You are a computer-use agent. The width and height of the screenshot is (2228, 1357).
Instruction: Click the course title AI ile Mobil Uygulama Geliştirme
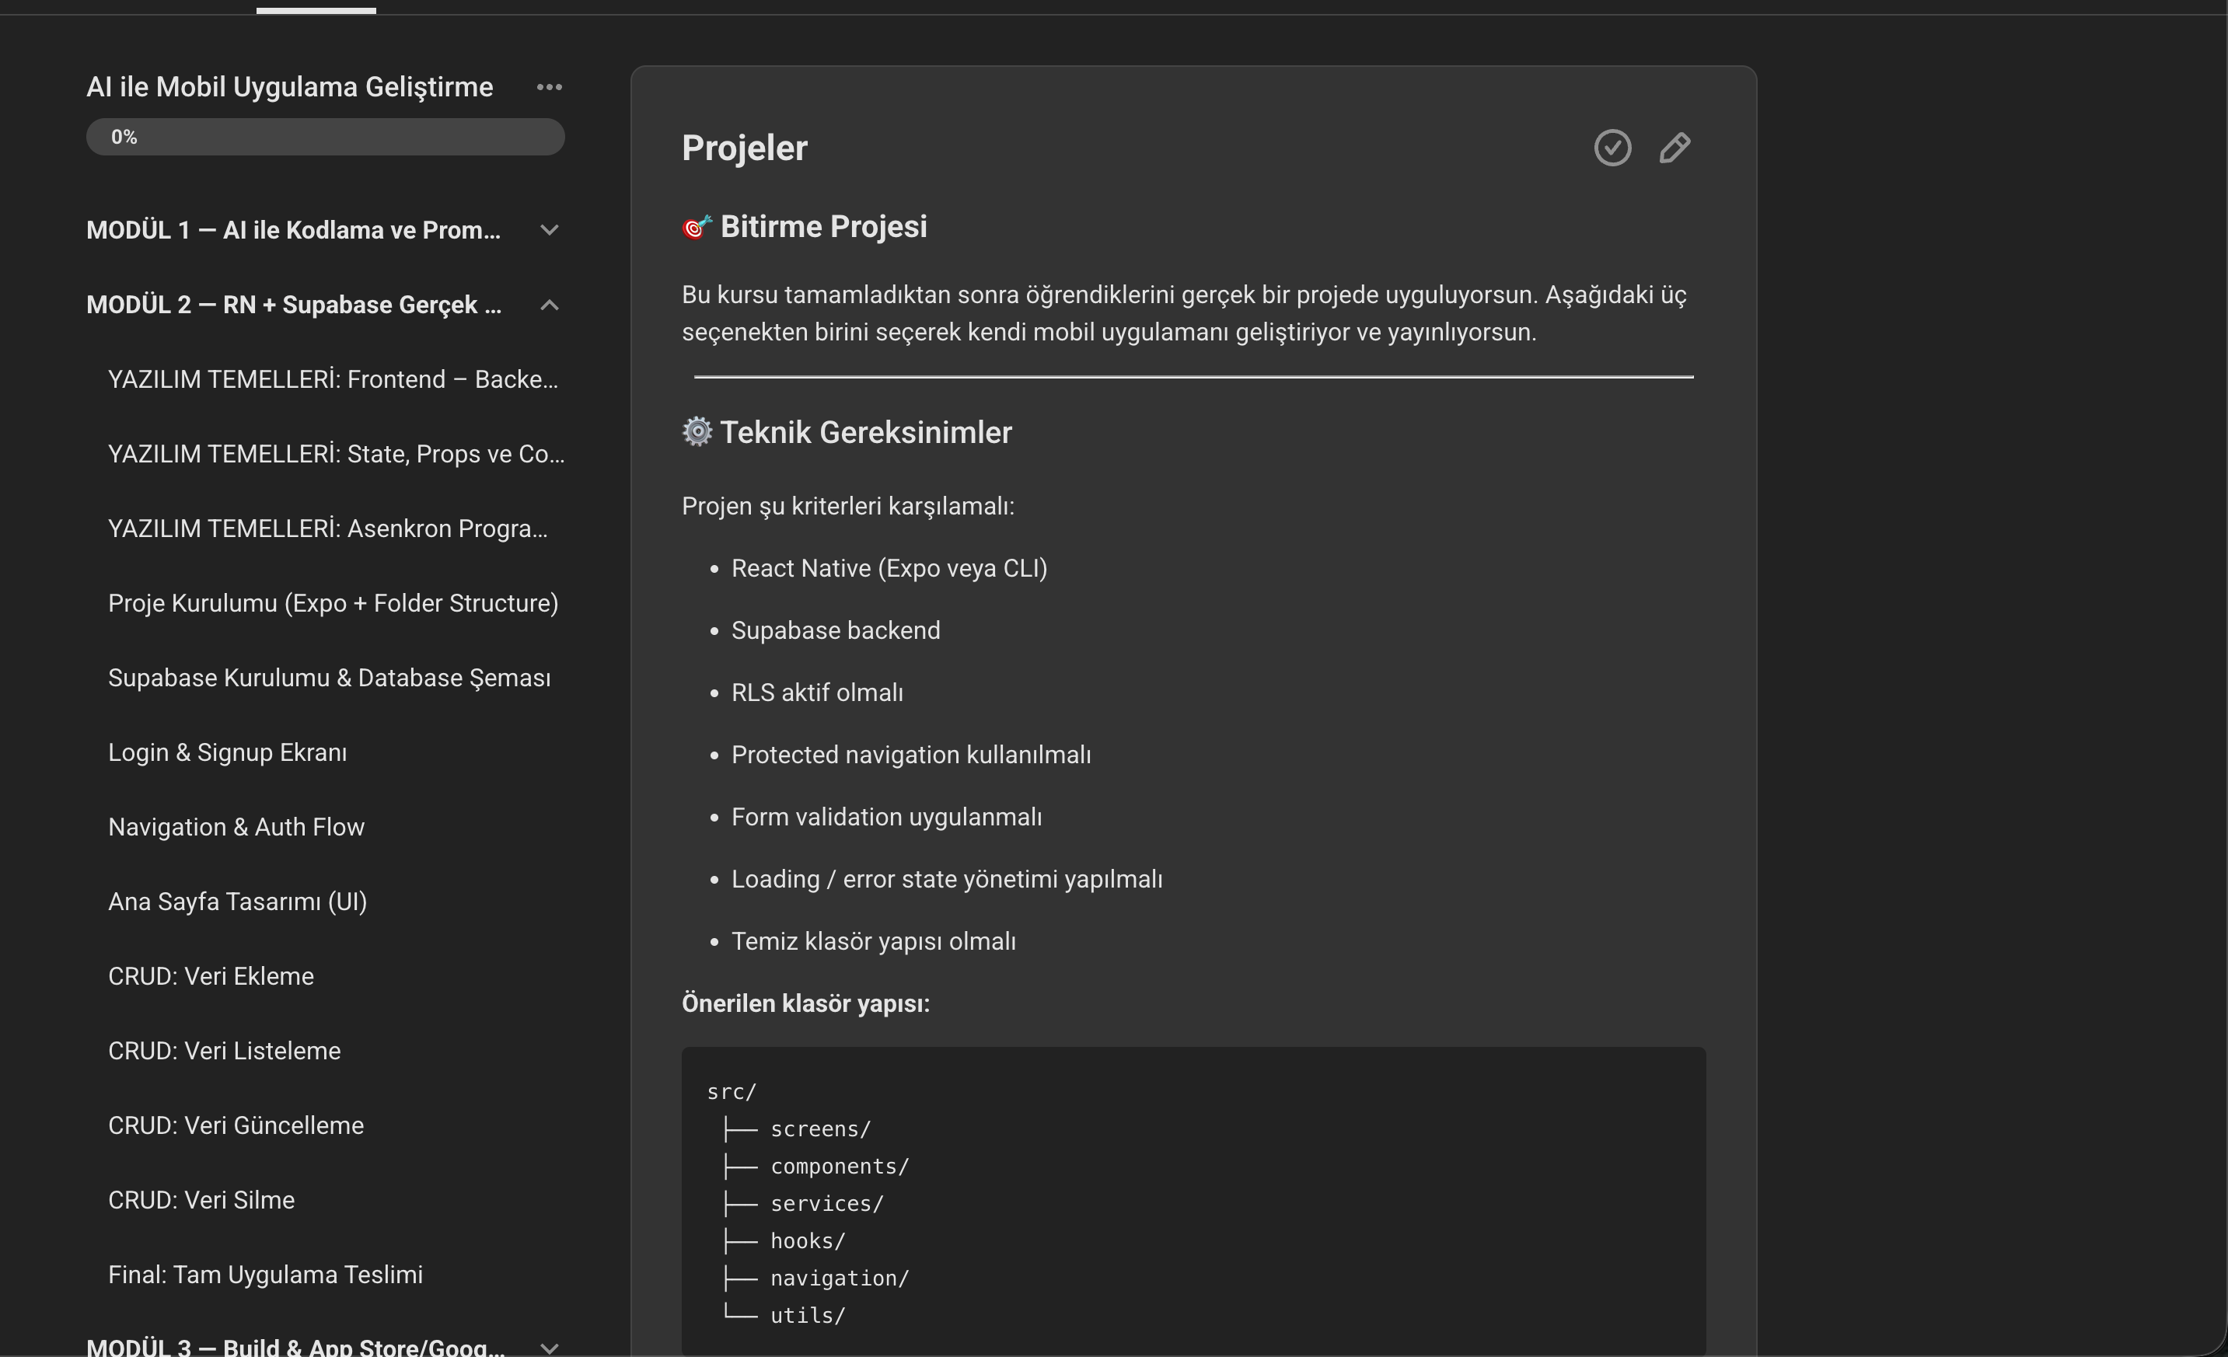coord(289,87)
